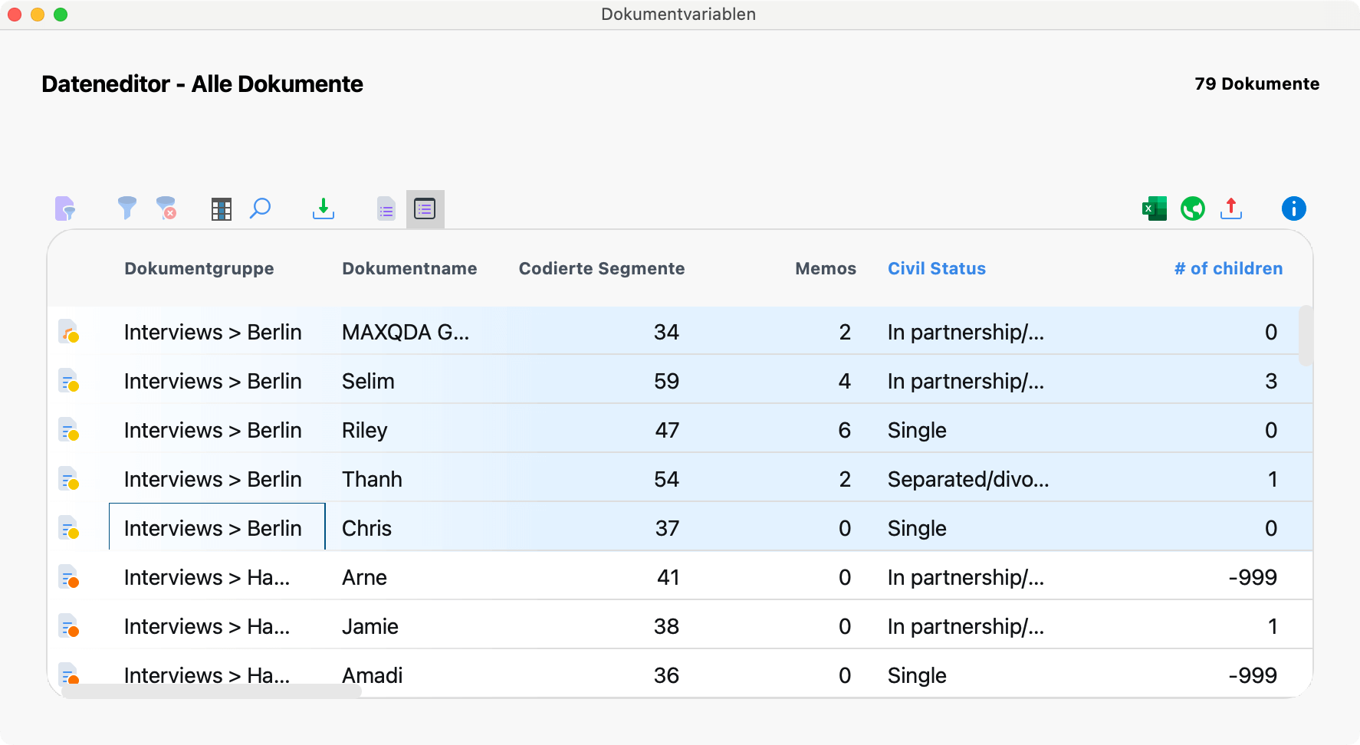
Task: Click the green import arrow icon
Action: click(324, 208)
